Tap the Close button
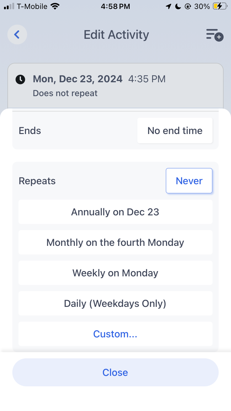Screen dimensions: 231x411 click(x=115, y=372)
